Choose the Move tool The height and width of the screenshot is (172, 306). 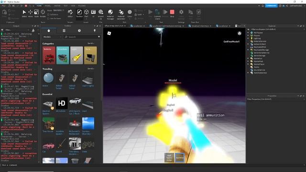(x=30, y=13)
